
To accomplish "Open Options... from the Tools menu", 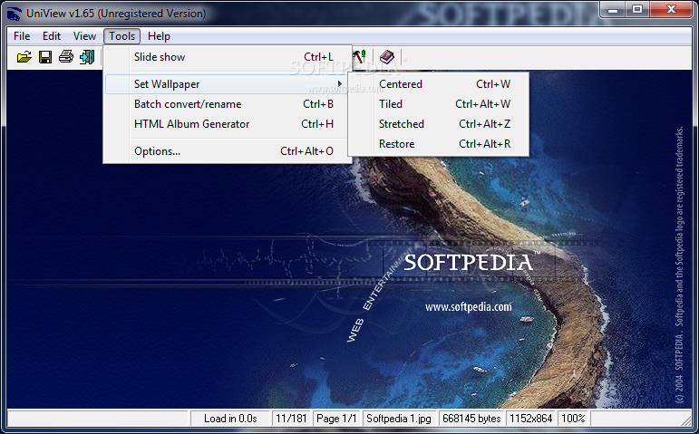I will coord(228,151).
